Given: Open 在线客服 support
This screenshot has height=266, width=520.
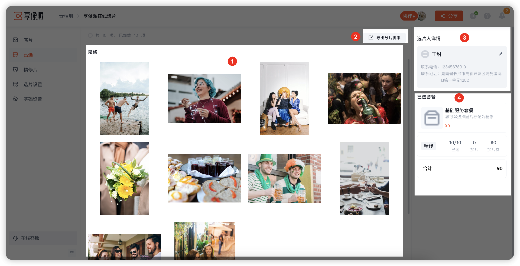Looking at the screenshot, I should click(x=30, y=238).
